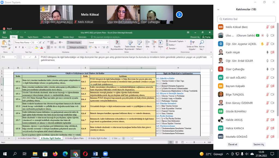Click the Katılımcı bul search field
The height and width of the screenshot is (158, 279).
pyautogui.click(x=246, y=19)
